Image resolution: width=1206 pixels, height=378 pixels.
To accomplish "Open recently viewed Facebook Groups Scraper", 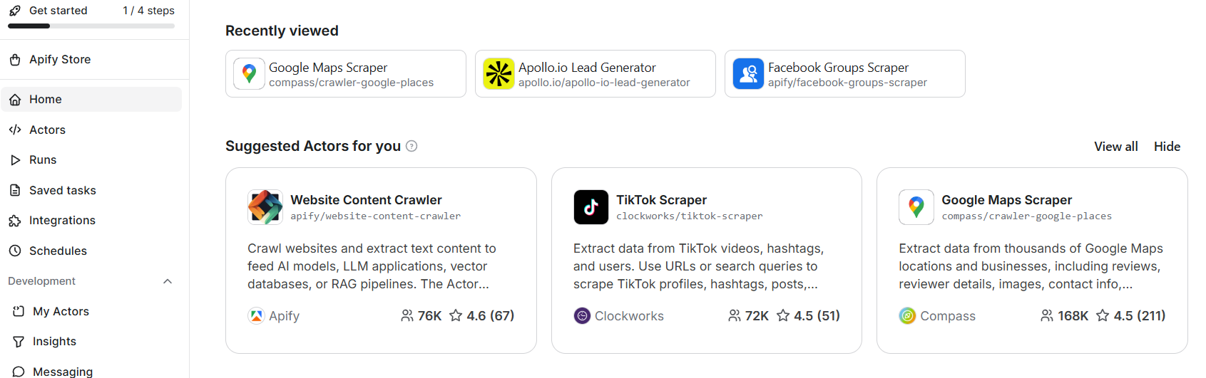I will 844,74.
